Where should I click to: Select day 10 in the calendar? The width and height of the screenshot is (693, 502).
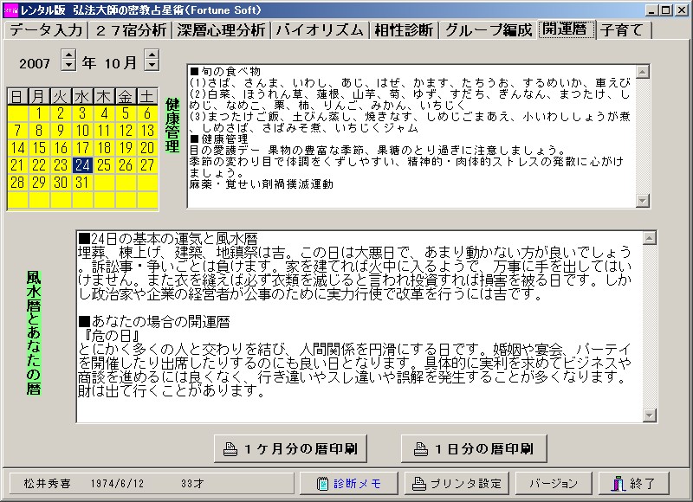point(82,131)
